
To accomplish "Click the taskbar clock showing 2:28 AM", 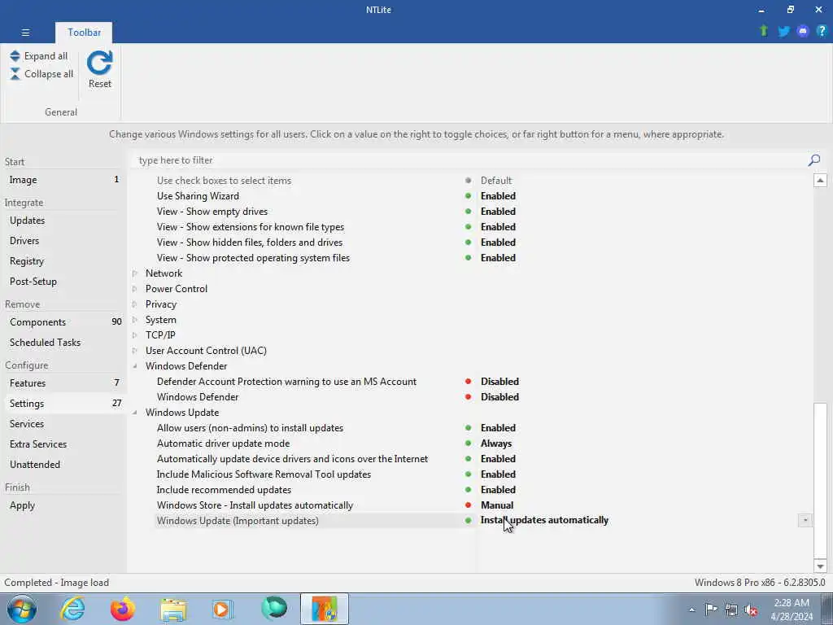I will 792,603.
